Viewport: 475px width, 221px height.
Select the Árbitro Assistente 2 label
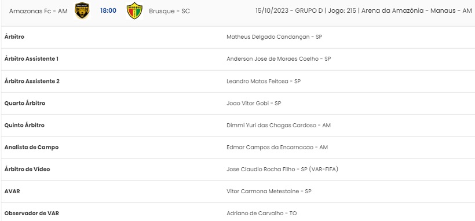(x=32, y=81)
